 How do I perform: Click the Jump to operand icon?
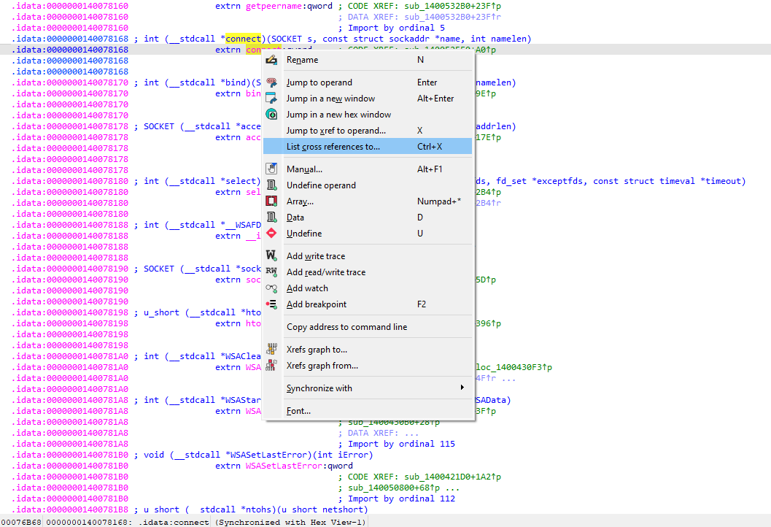tap(271, 82)
